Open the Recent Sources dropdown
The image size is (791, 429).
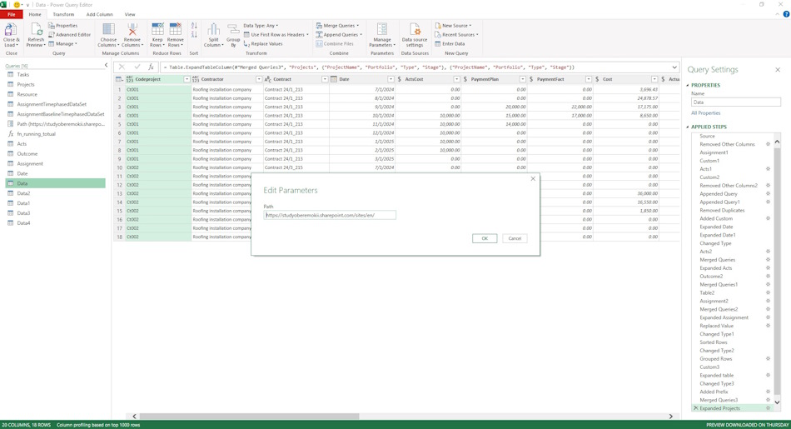[x=456, y=35]
